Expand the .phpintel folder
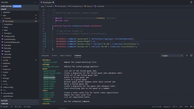This screenshot has height=109, width=194. pos(2,12)
